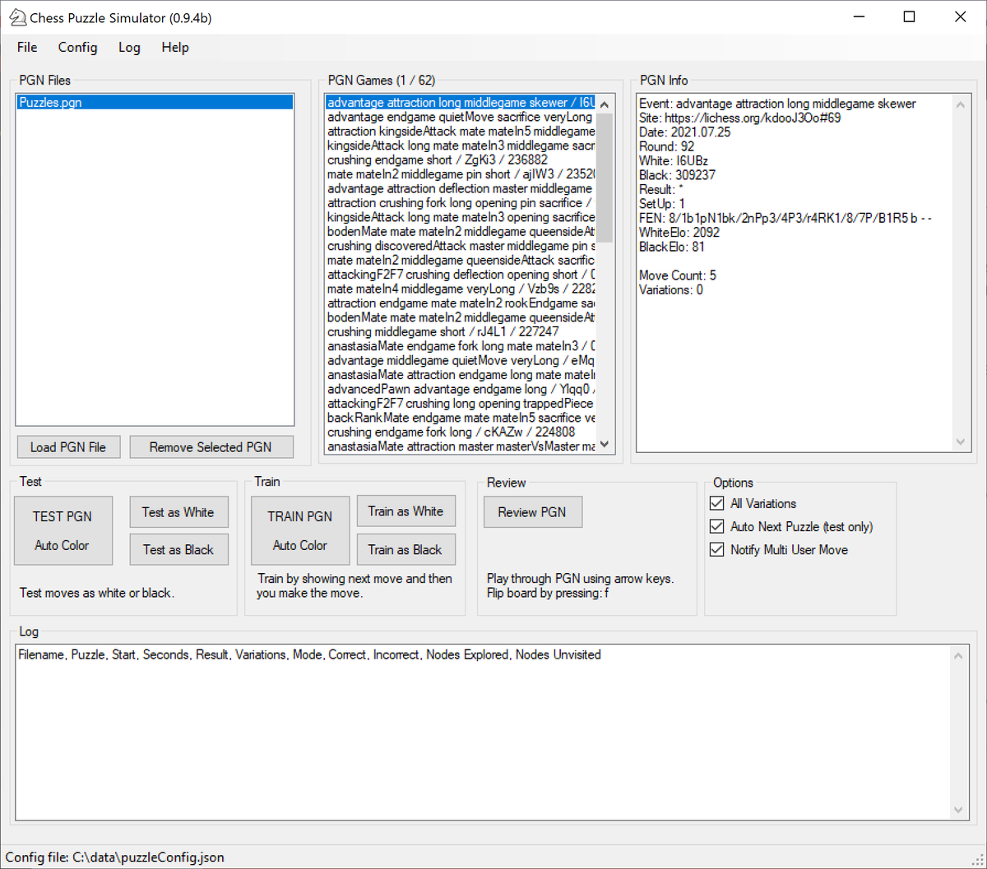Click Log box scroll up arrow
Image resolution: width=987 pixels, height=869 pixels.
click(959, 655)
